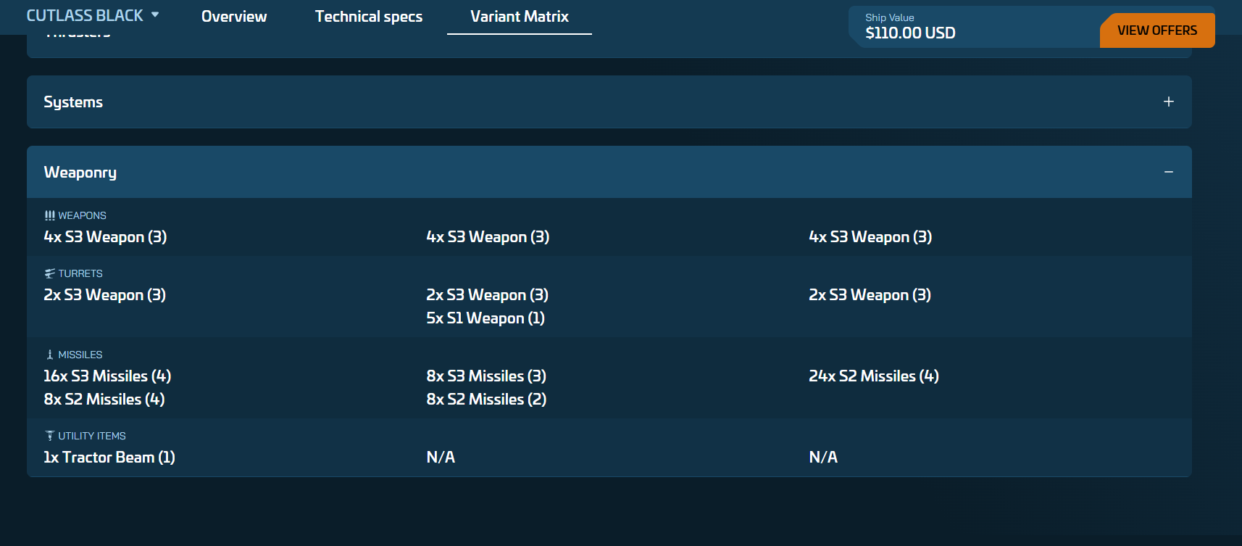
Task: Select the 8x S2 Missiles (2) entry
Action: click(x=486, y=400)
